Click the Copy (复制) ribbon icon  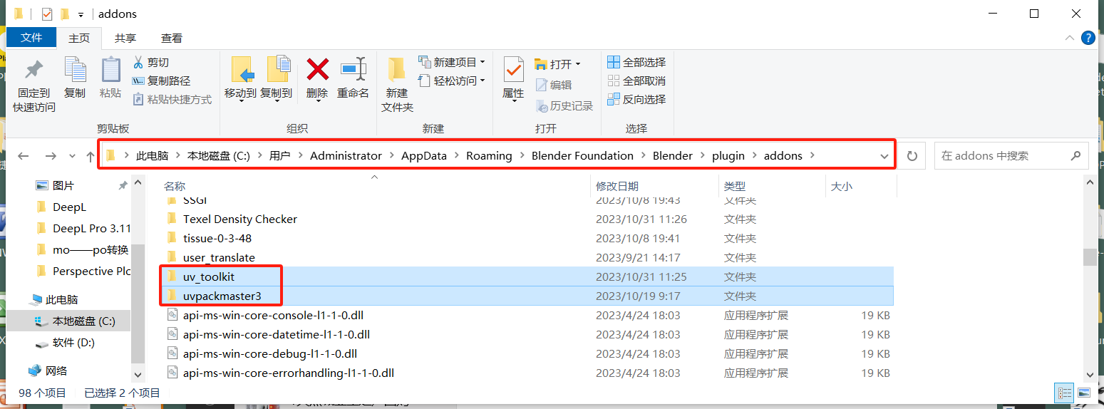pyautogui.click(x=74, y=71)
